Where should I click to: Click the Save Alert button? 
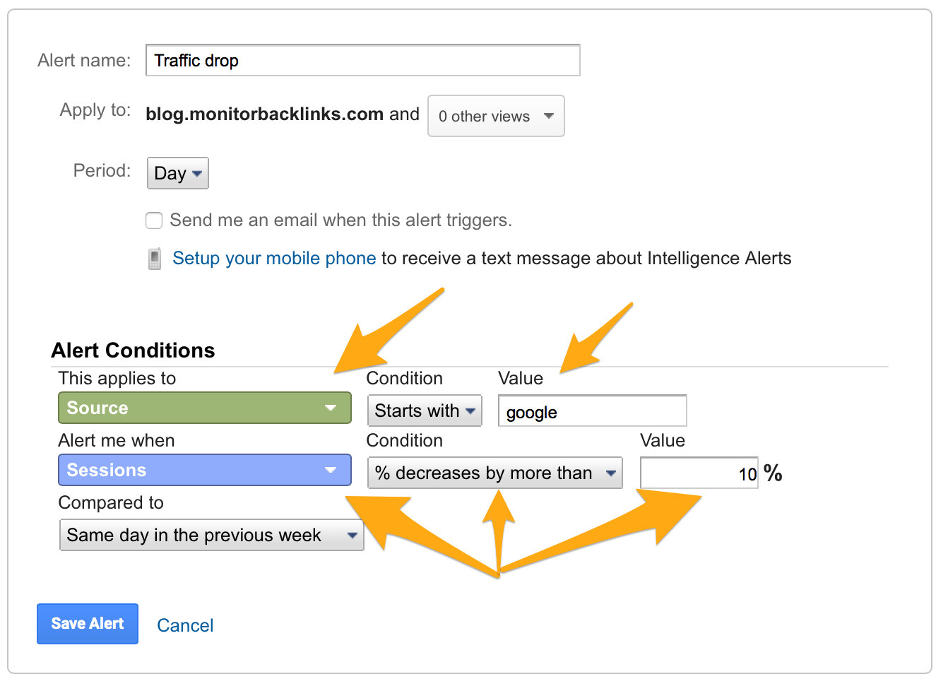click(x=88, y=624)
